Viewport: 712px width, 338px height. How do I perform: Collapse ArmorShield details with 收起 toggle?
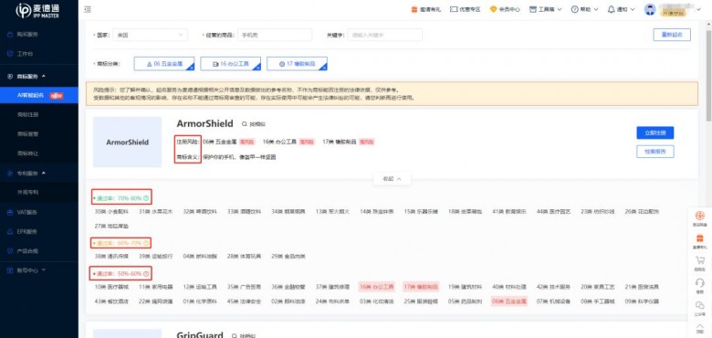(x=392, y=179)
